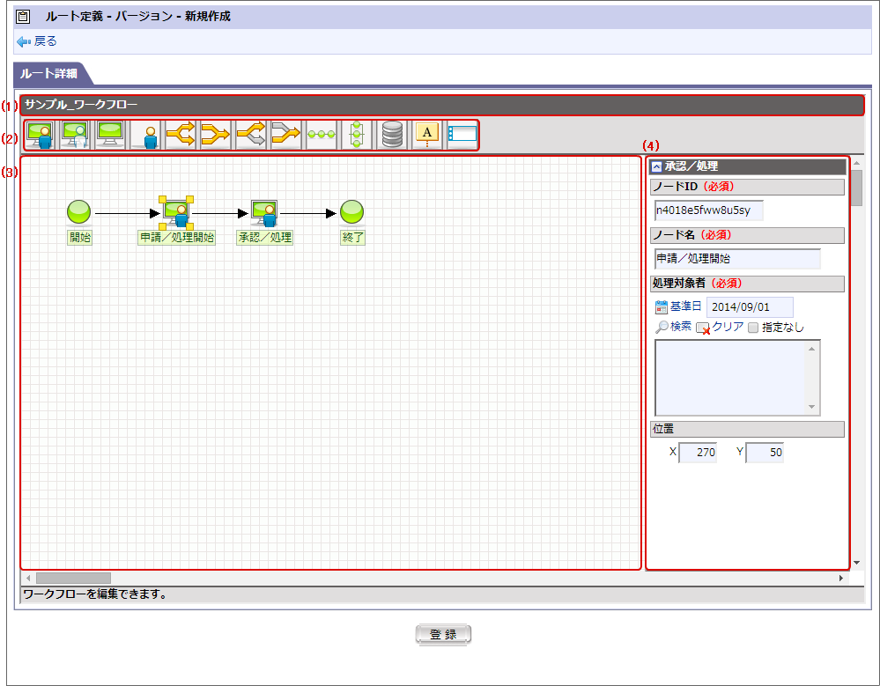The height and width of the screenshot is (686, 880).
Task: Select the blue swimlane frame tool
Action: (462, 136)
